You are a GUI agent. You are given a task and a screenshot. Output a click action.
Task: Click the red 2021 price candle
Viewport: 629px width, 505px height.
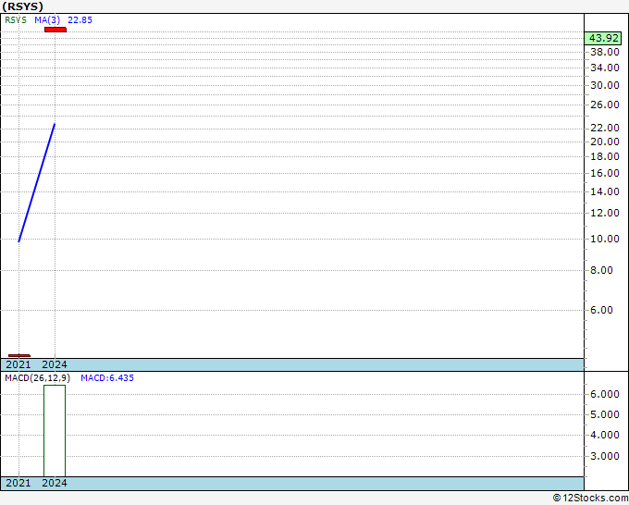click(x=19, y=355)
